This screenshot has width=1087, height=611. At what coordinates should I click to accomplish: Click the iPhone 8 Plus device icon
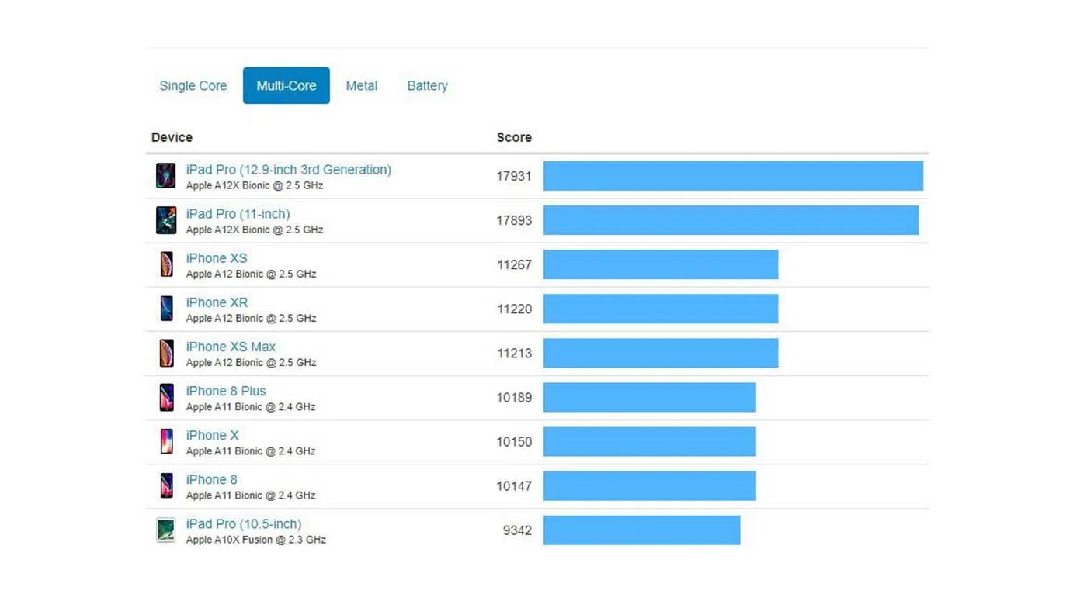166,397
